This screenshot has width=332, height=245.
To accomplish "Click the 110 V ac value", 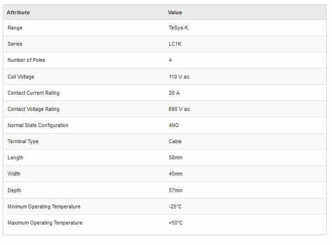I will 179,76.
